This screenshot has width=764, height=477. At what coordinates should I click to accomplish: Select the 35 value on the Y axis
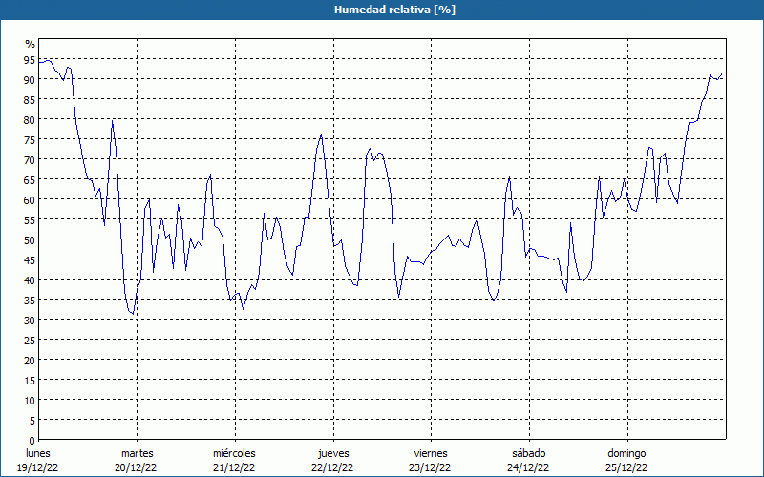pos(30,301)
